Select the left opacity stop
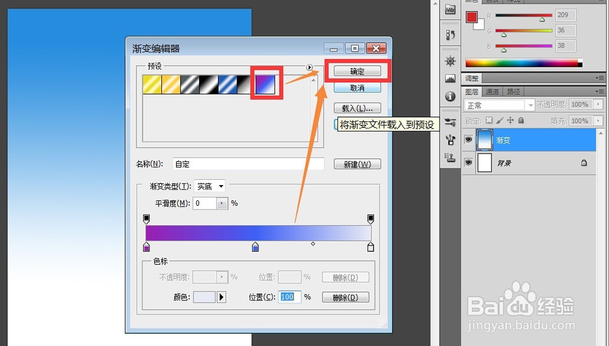This screenshot has width=609, height=346. pos(146,219)
